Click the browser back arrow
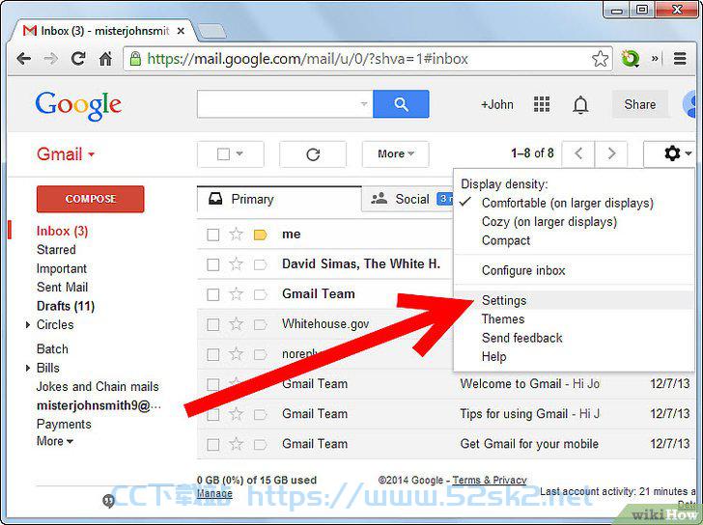Viewport: 703px width, 525px height. 23,59
